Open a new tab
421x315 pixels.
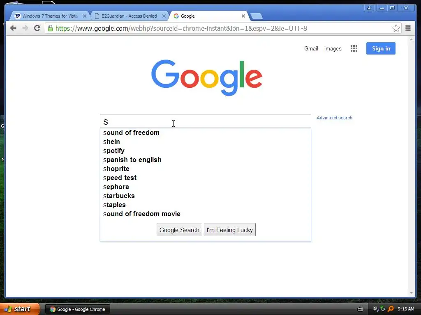pos(257,16)
